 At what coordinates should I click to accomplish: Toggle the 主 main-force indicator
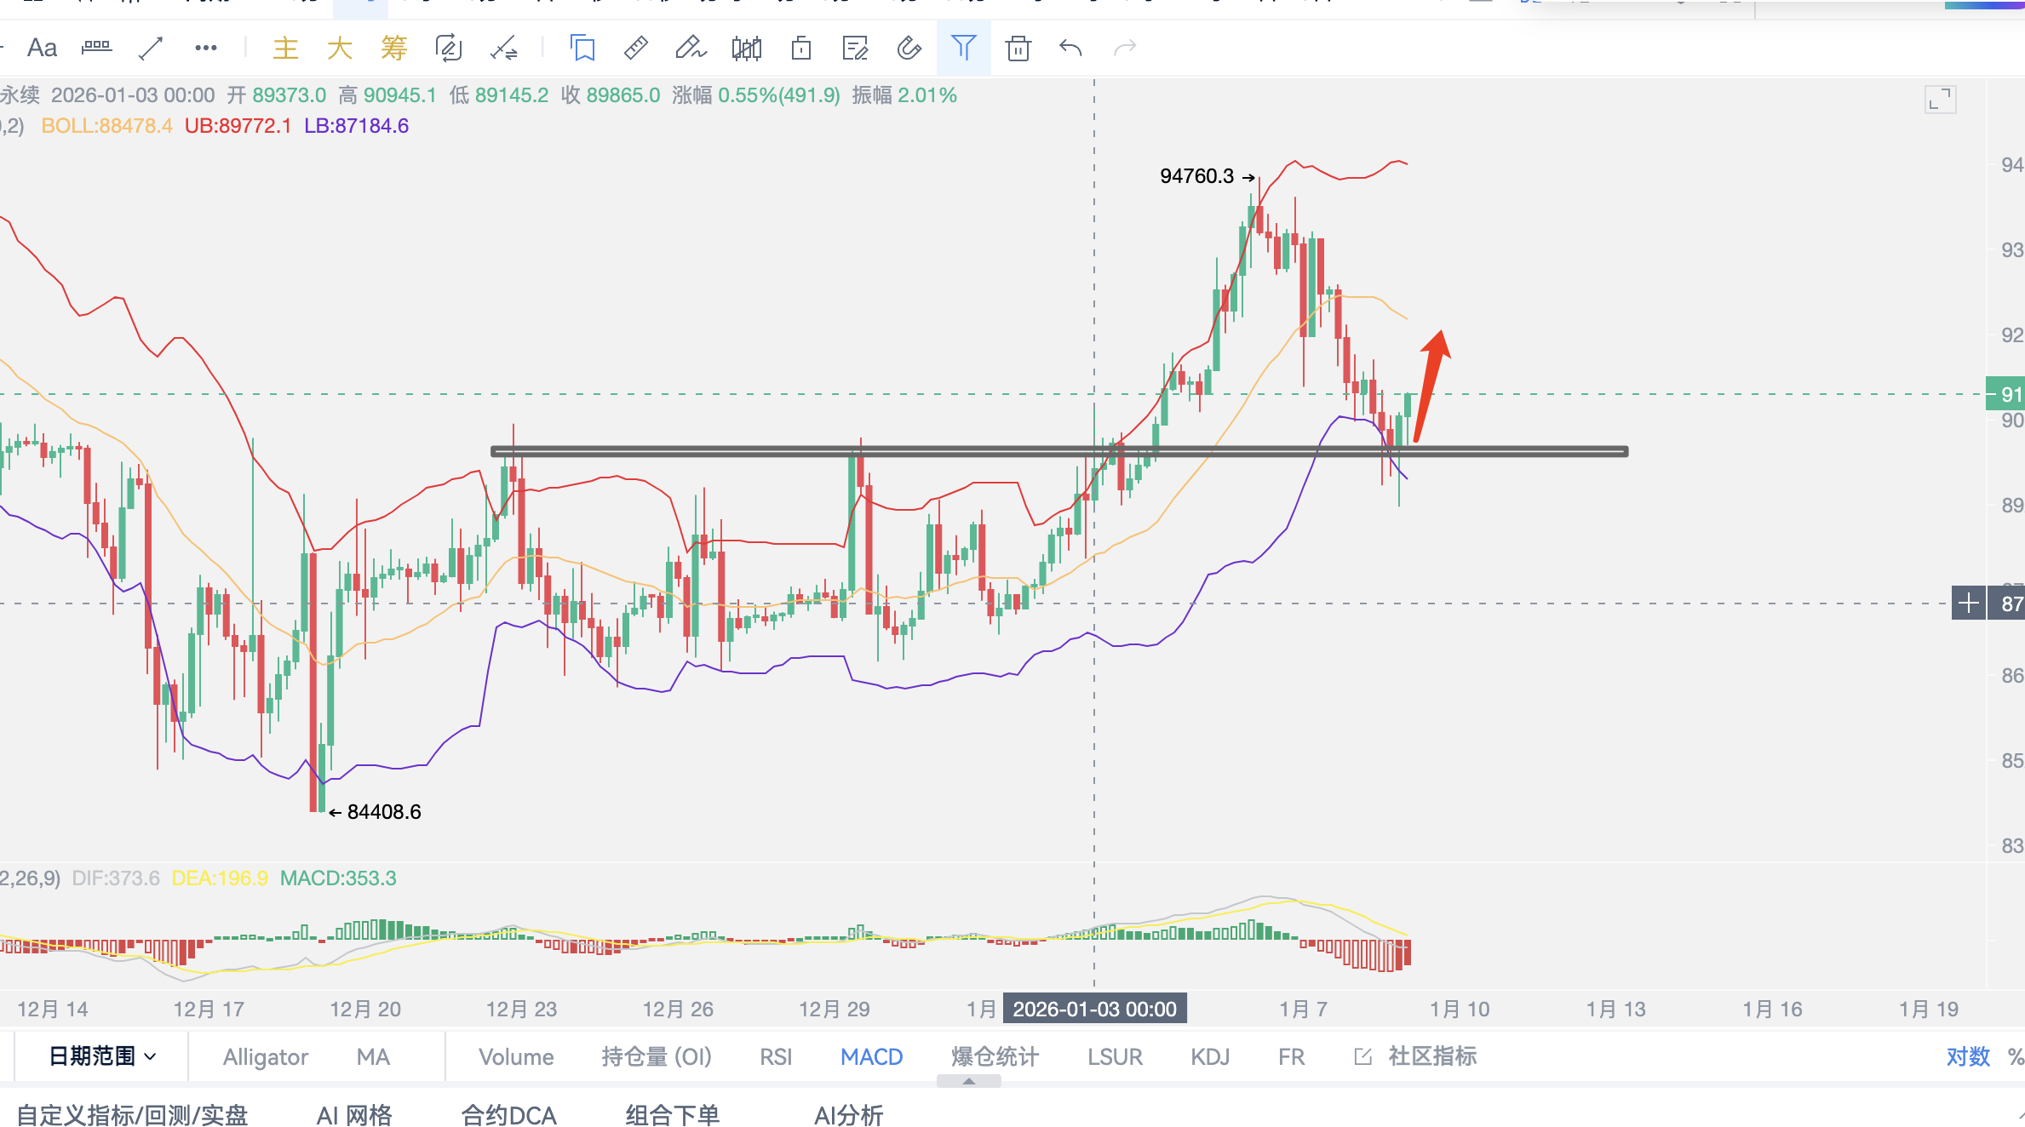coord(285,48)
